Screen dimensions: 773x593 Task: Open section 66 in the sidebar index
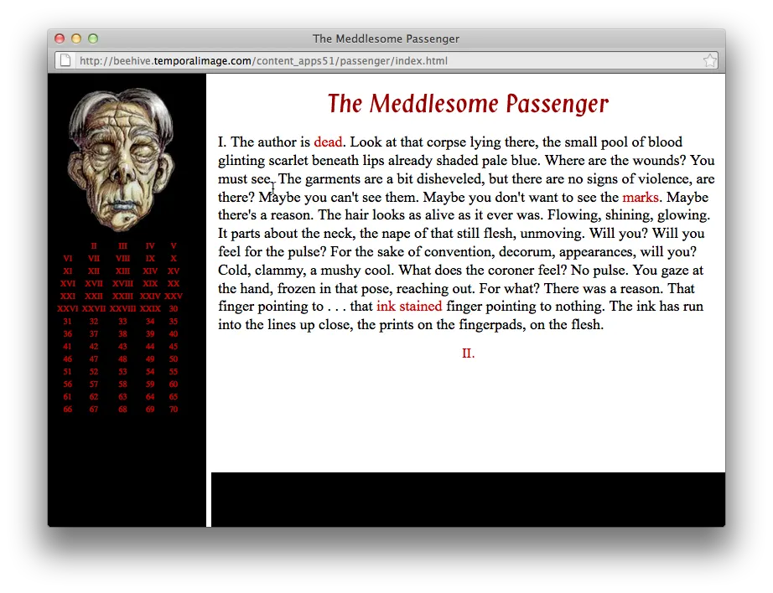pos(68,410)
